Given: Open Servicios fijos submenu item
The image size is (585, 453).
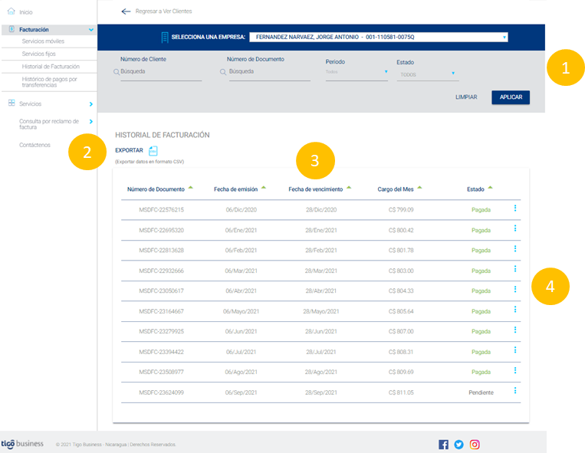Looking at the screenshot, I should pyautogui.click(x=38, y=54).
